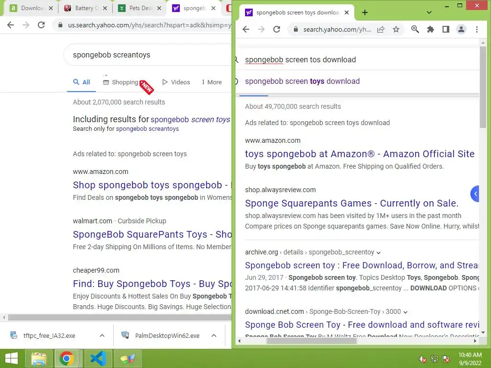Open Spongebob screen toy archive.org result
Viewport: 491px width, 368px height.
(362, 265)
